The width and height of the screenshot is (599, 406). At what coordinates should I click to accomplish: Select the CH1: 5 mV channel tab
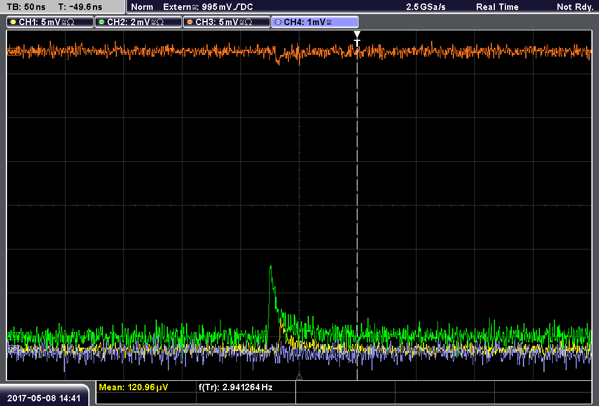click(x=50, y=22)
